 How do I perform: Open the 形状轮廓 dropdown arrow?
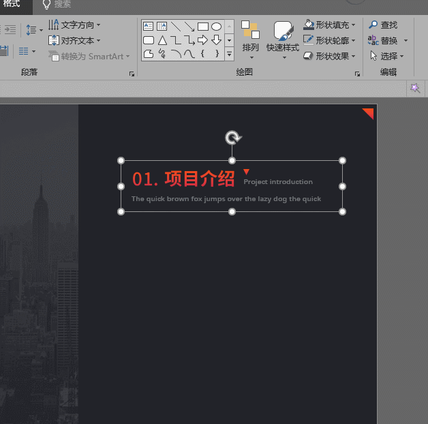point(353,41)
